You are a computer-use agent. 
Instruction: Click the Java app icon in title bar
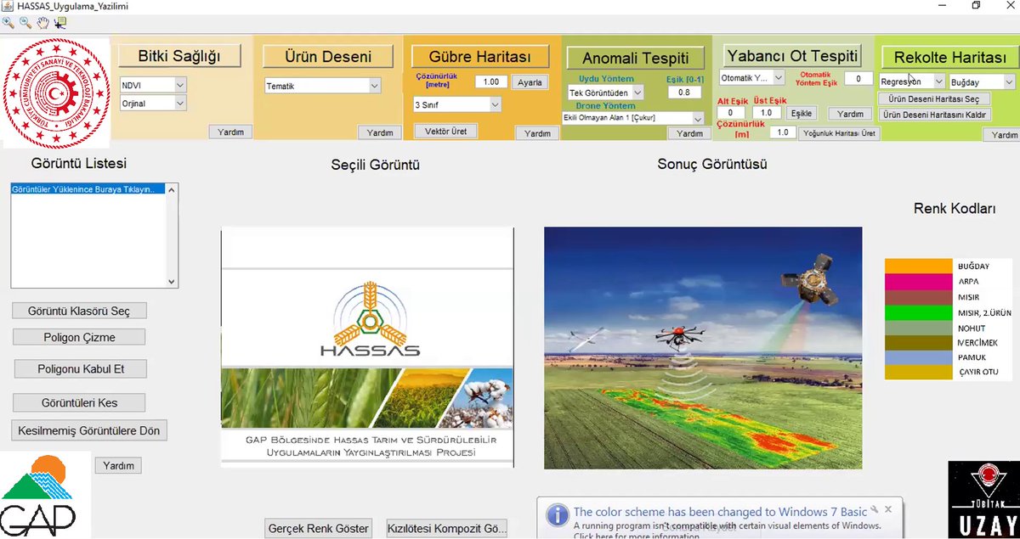pos(8,6)
